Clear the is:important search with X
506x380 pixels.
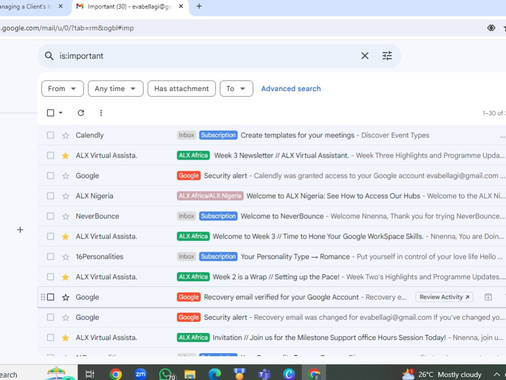[365, 56]
